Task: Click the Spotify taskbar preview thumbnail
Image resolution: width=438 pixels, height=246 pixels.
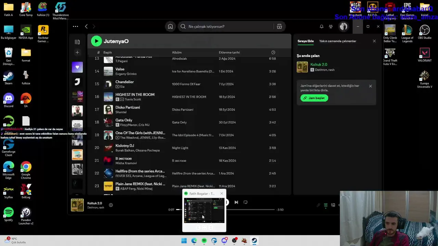Action: pos(204,211)
